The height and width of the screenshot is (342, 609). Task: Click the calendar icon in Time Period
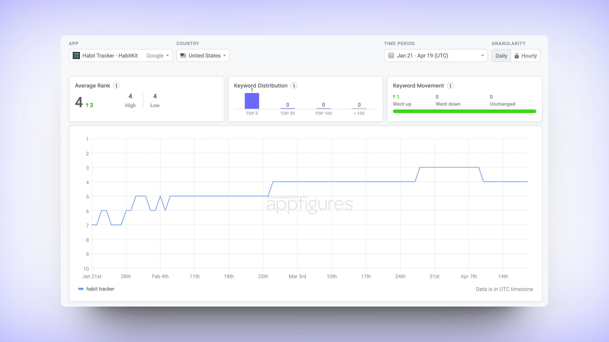pos(391,55)
